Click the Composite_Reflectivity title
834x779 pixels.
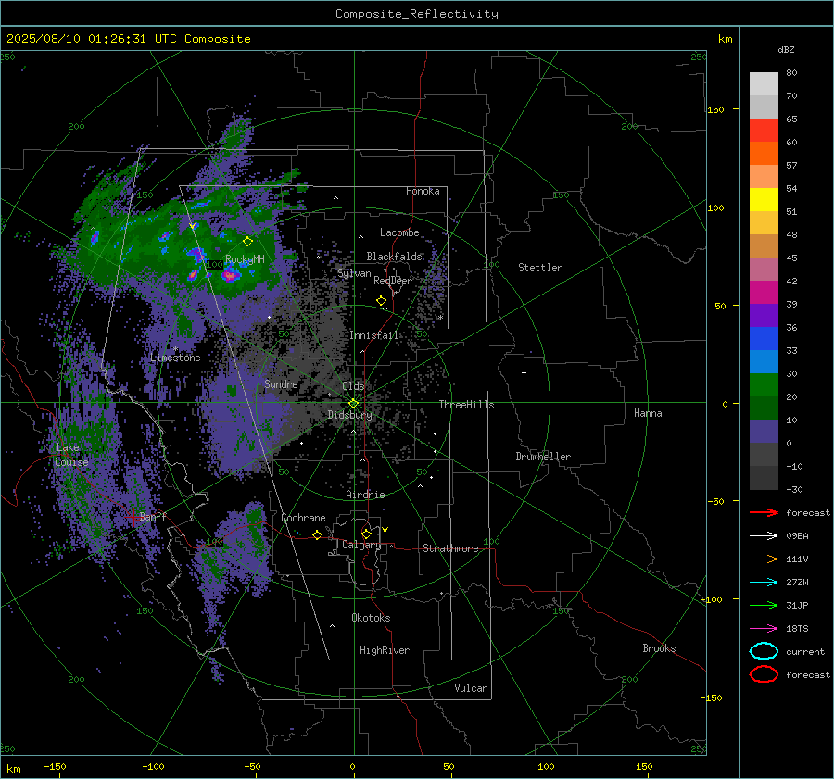(417, 14)
